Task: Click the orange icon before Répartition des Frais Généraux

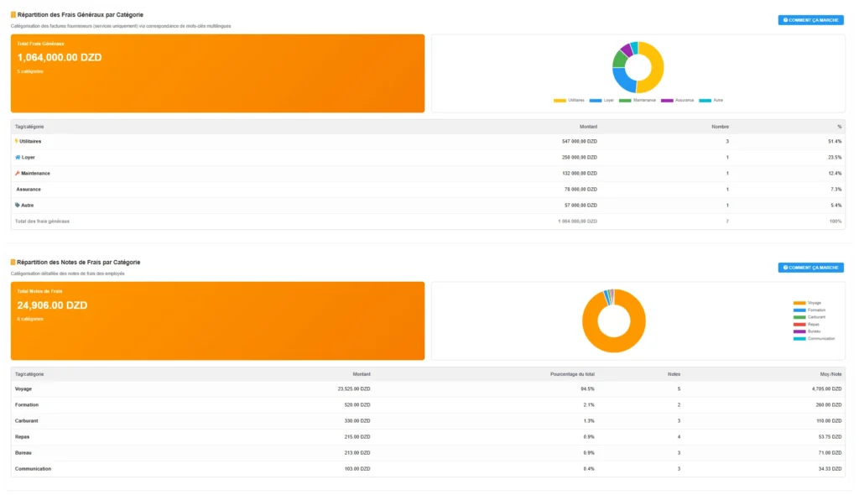Action: (x=13, y=14)
